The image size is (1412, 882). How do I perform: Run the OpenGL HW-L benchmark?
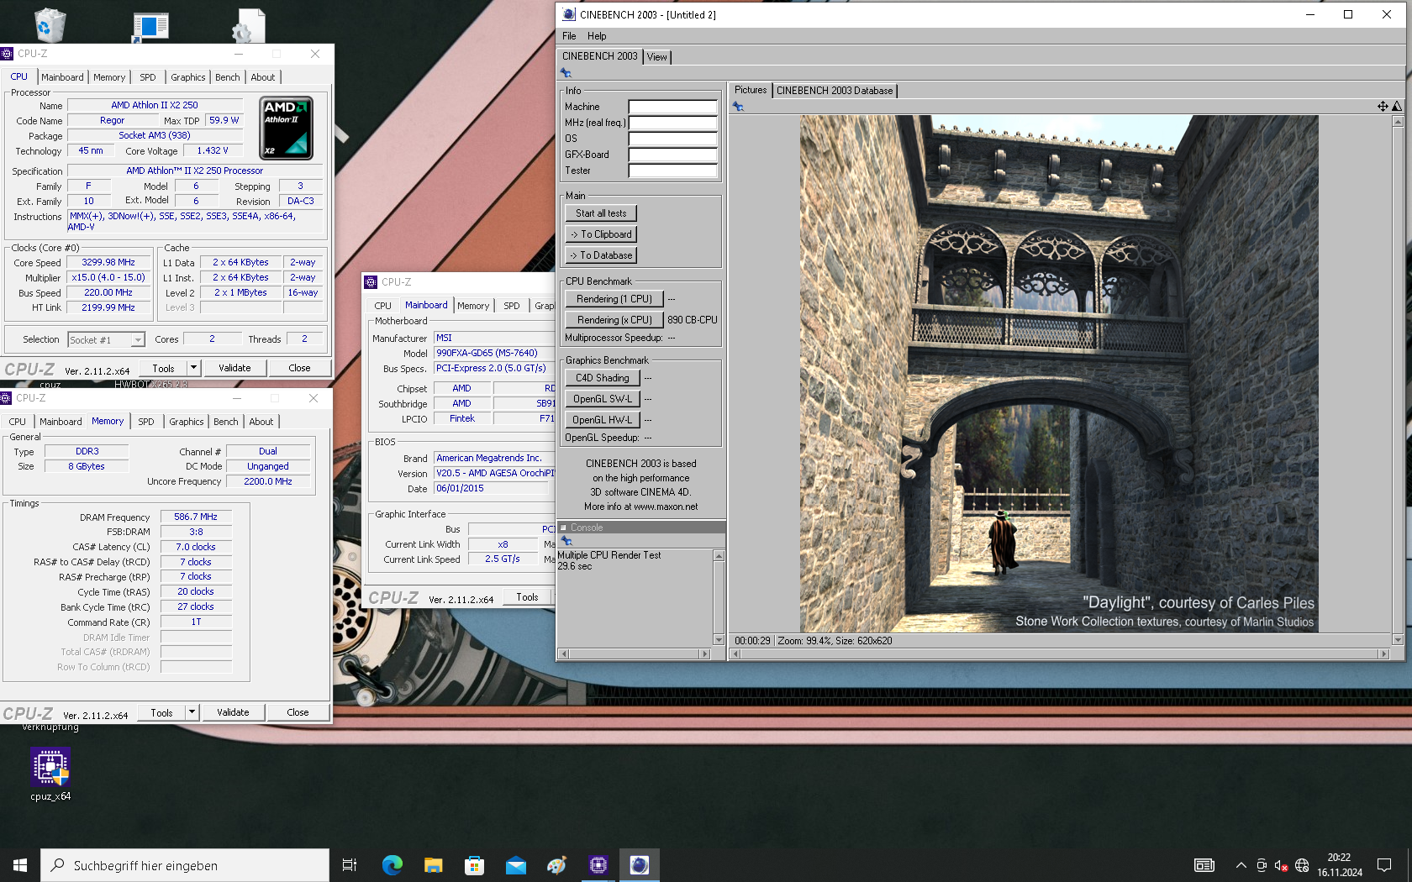pyautogui.click(x=603, y=420)
